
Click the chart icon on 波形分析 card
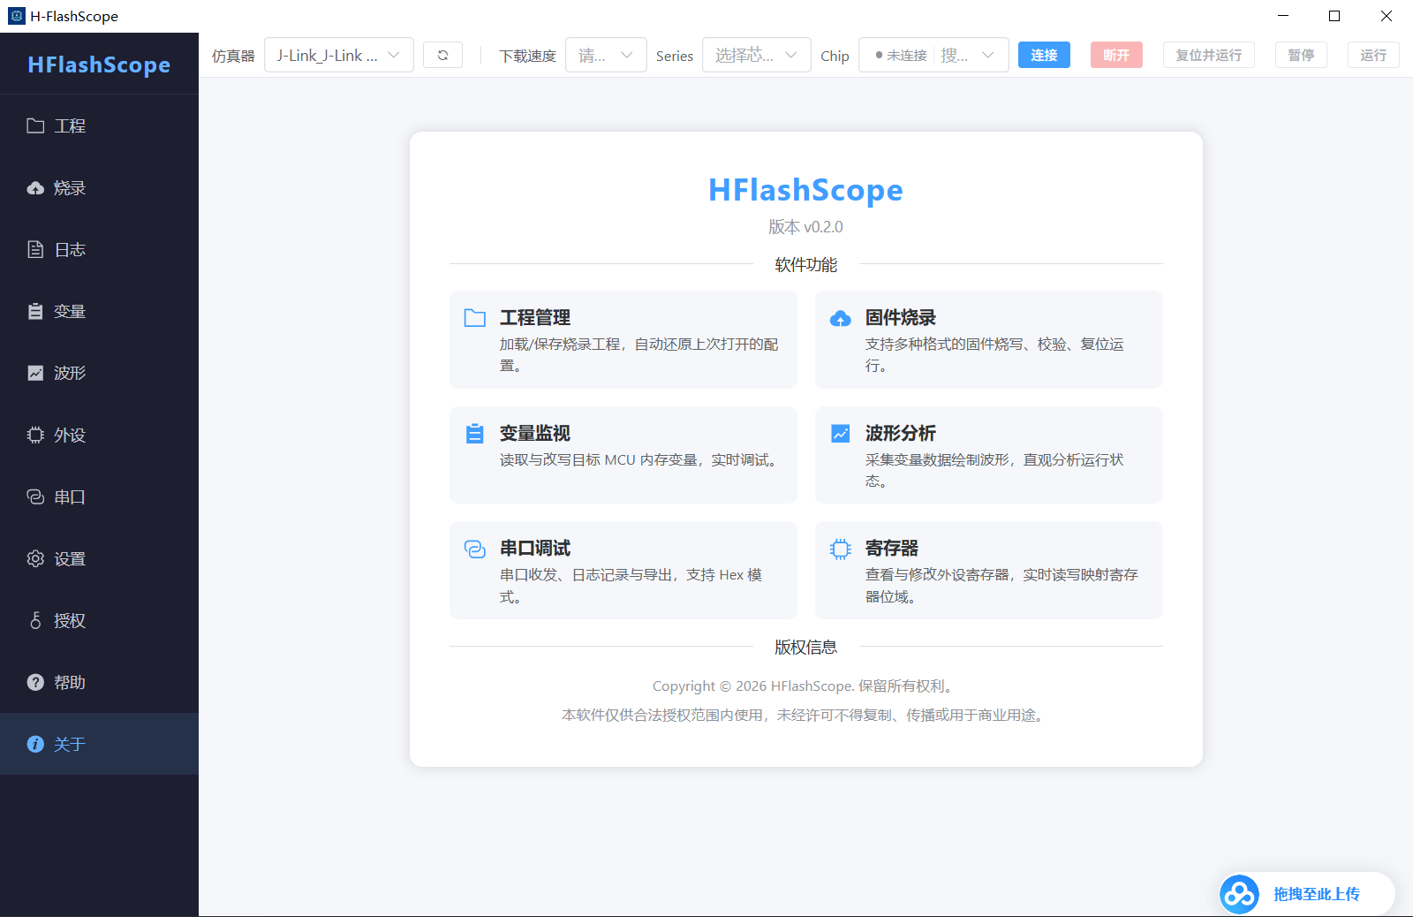841,434
